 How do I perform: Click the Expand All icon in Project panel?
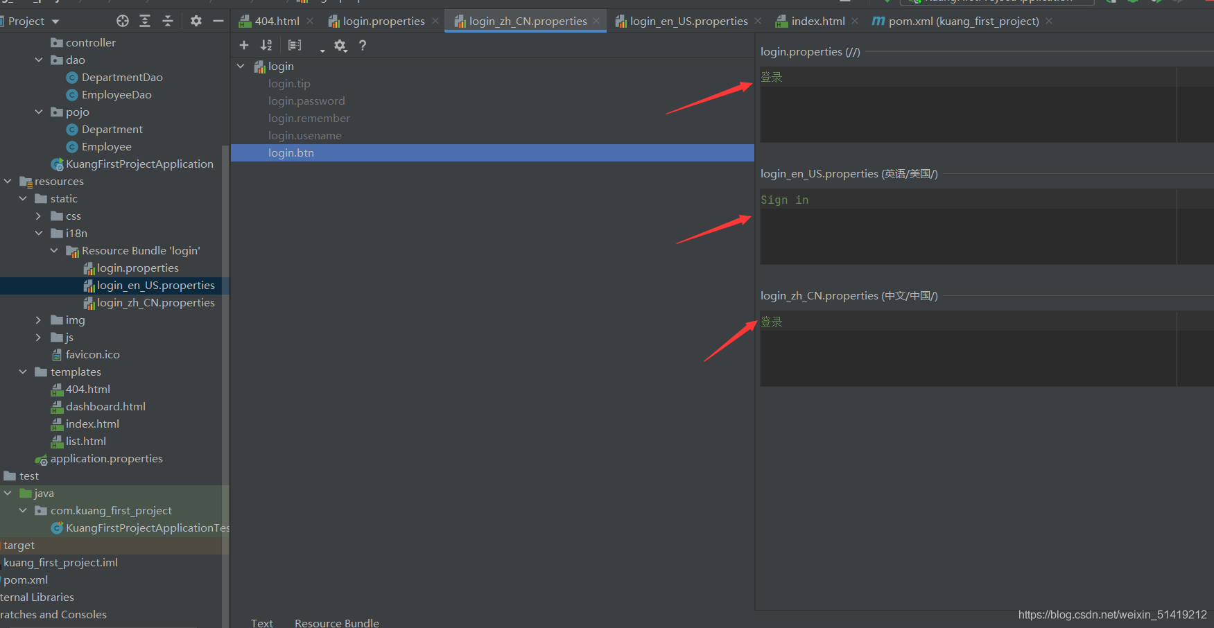point(145,21)
